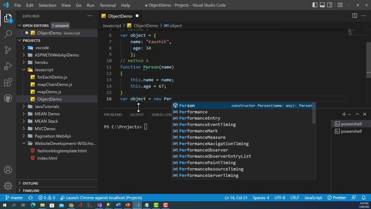Open the Source Control view icon
The width and height of the screenshot is (371, 209).
[8, 50]
